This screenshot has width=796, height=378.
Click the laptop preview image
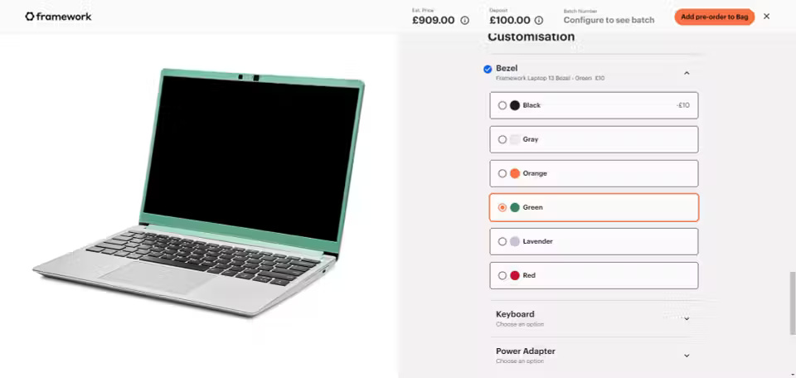pyautogui.click(x=198, y=191)
